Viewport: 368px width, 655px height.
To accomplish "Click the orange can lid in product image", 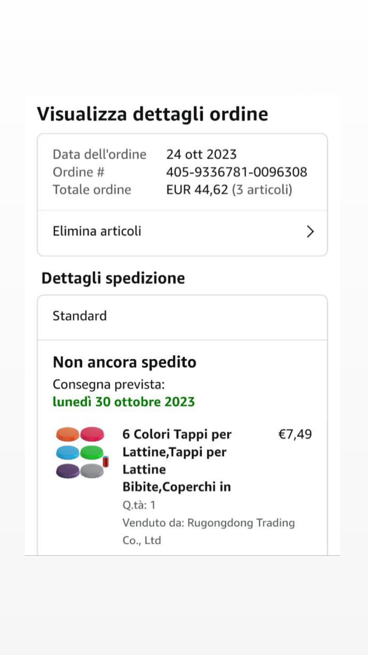I will [x=67, y=434].
